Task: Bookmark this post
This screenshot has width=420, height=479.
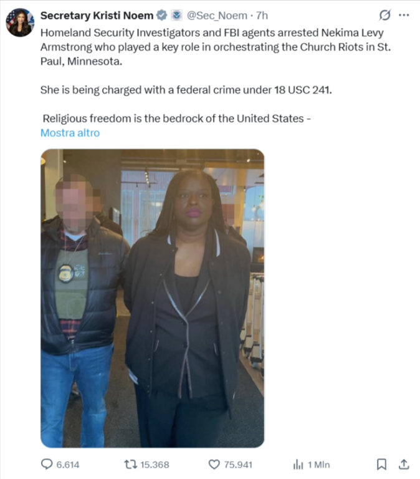Action: 381,464
